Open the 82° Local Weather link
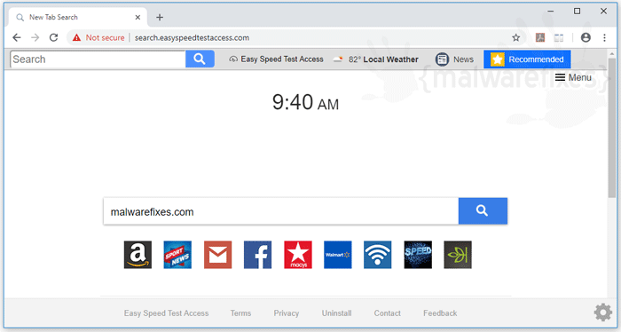 (375, 59)
